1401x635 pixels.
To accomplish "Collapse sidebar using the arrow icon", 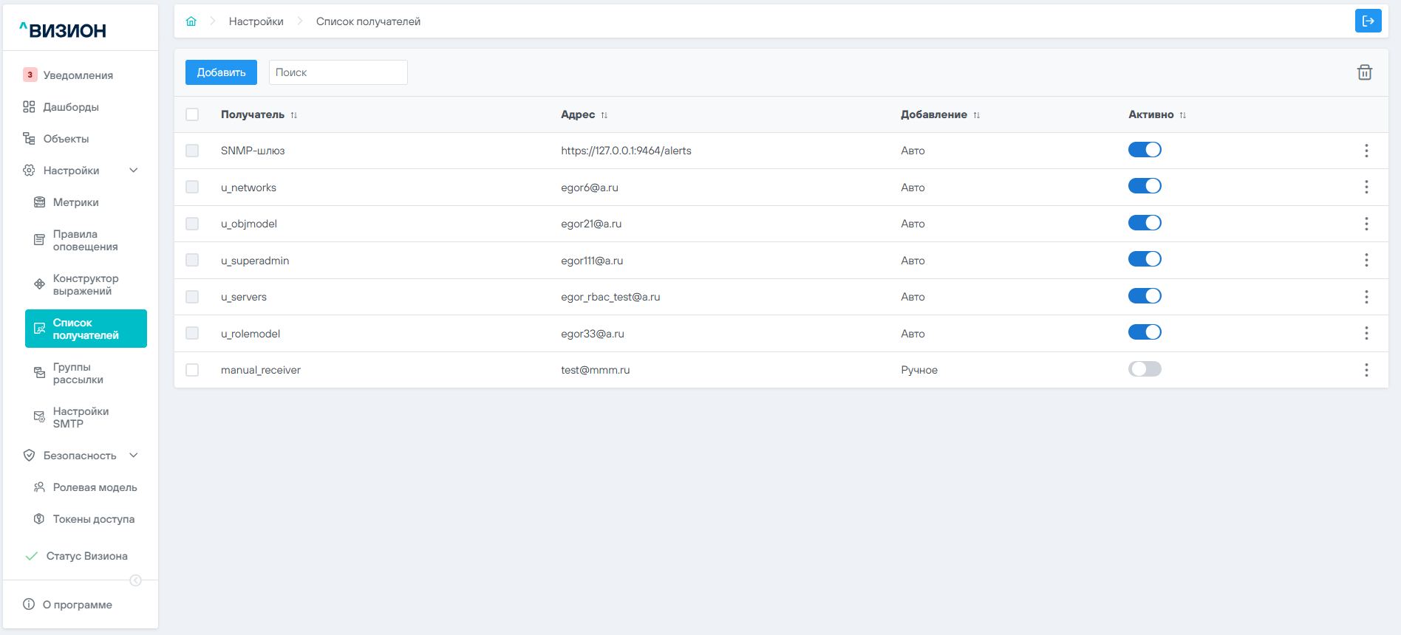I will pyautogui.click(x=135, y=580).
